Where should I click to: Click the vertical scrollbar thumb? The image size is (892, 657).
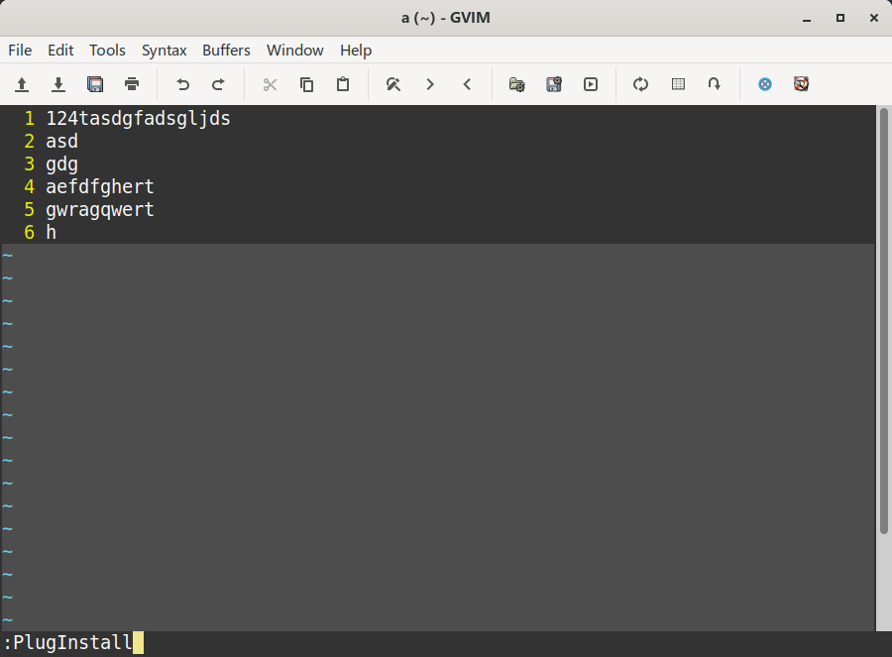coord(883,321)
